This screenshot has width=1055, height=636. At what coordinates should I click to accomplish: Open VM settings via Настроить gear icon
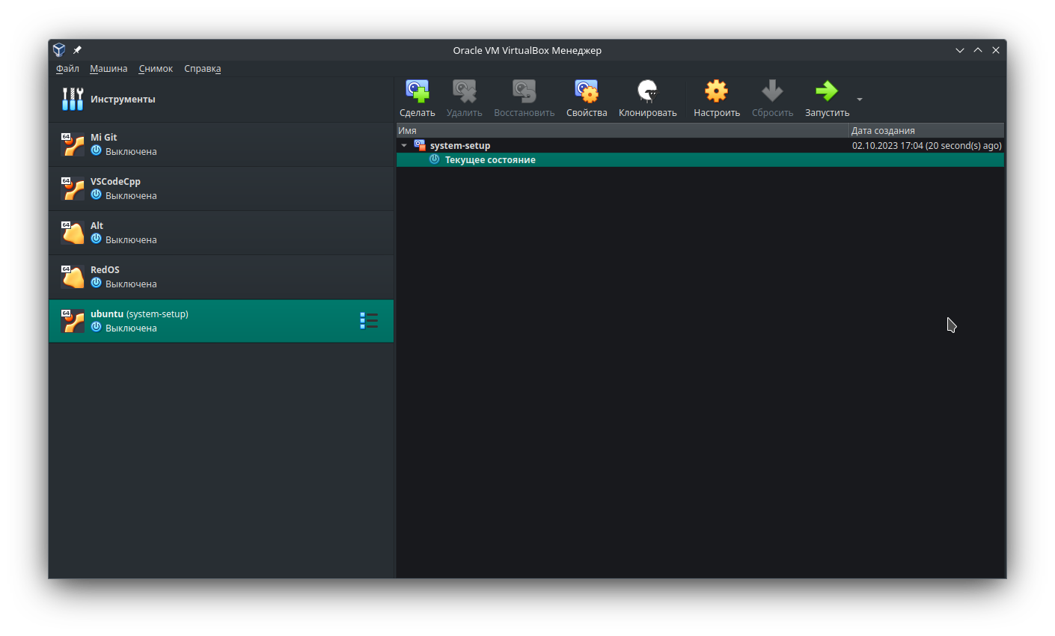click(716, 91)
